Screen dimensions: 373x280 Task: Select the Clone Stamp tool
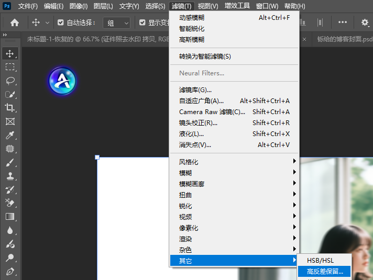[x=10, y=176]
